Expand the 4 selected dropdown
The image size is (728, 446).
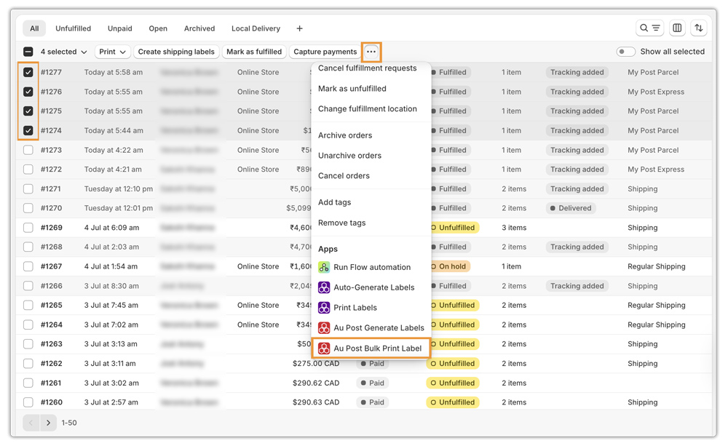coord(63,52)
